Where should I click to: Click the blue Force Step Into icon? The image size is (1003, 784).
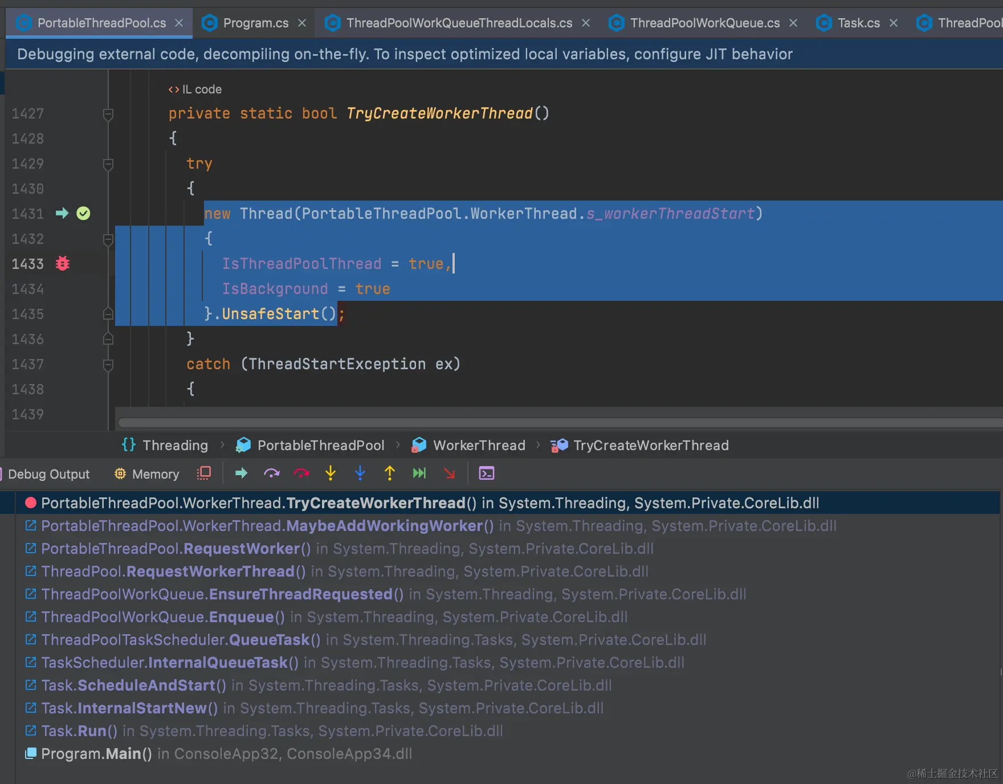360,473
